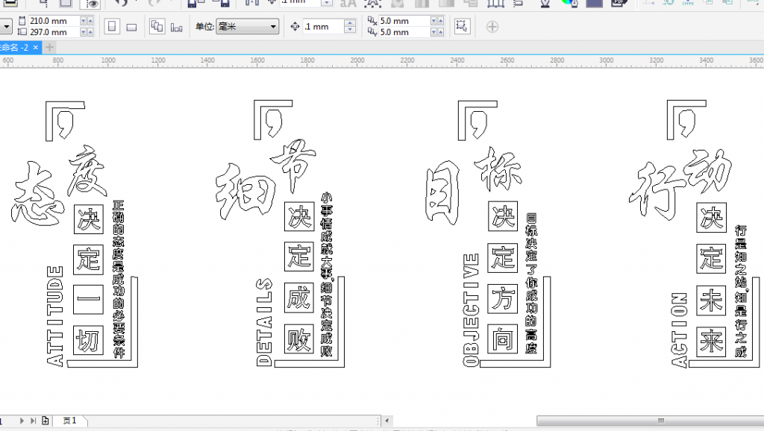The height and width of the screenshot is (431, 764).
Task: Open a new document tab with plus
Action: (x=49, y=47)
